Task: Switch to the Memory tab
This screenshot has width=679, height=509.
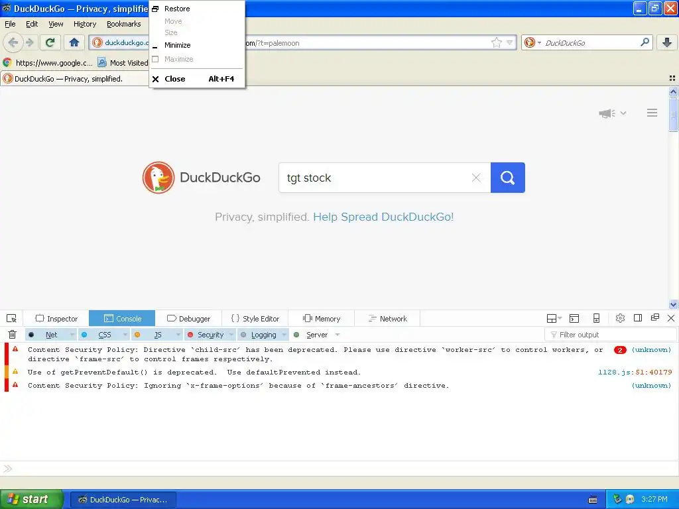Action: (x=322, y=319)
